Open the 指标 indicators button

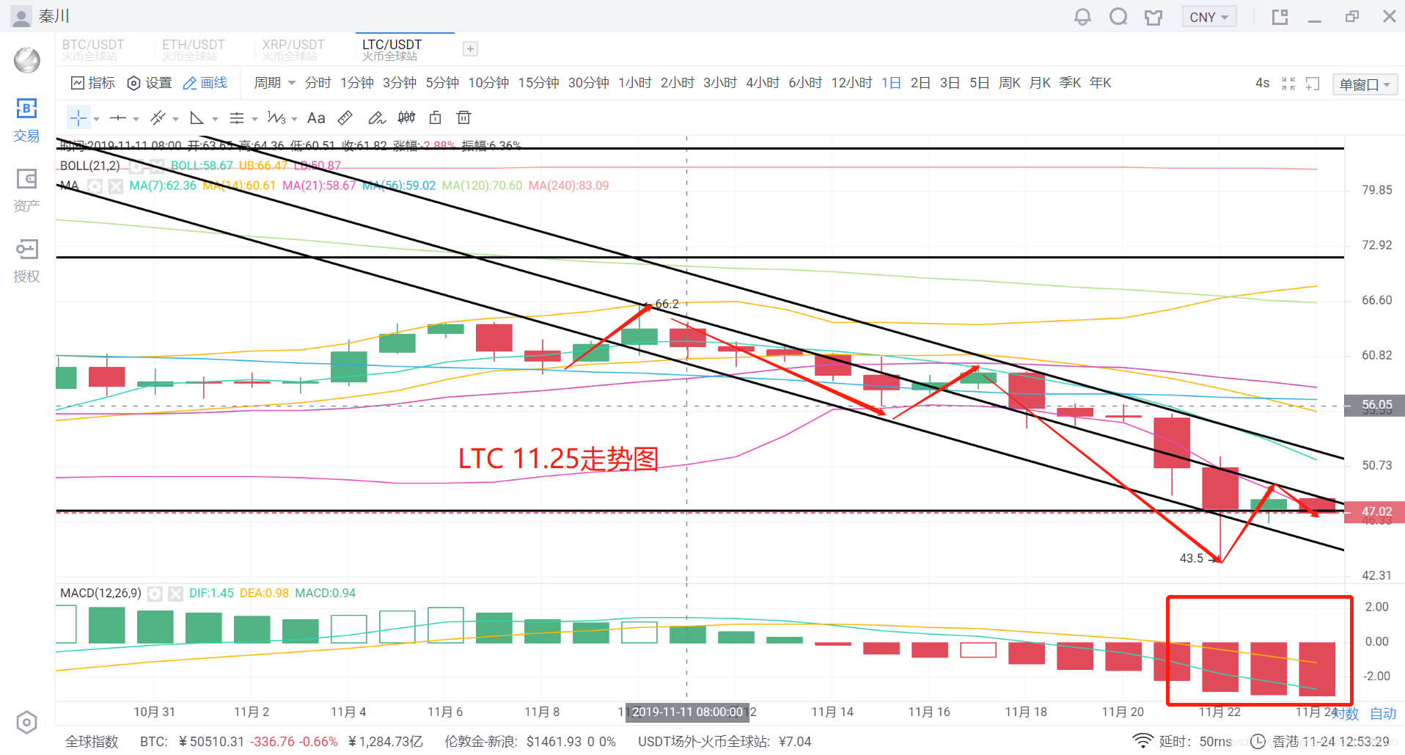click(93, 83)
